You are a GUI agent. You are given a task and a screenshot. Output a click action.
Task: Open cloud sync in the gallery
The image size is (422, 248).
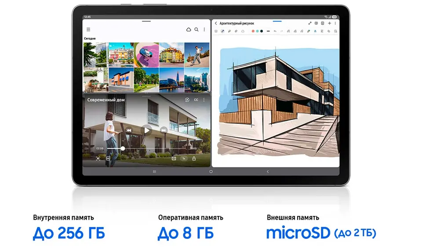click(x=189, y=29)
